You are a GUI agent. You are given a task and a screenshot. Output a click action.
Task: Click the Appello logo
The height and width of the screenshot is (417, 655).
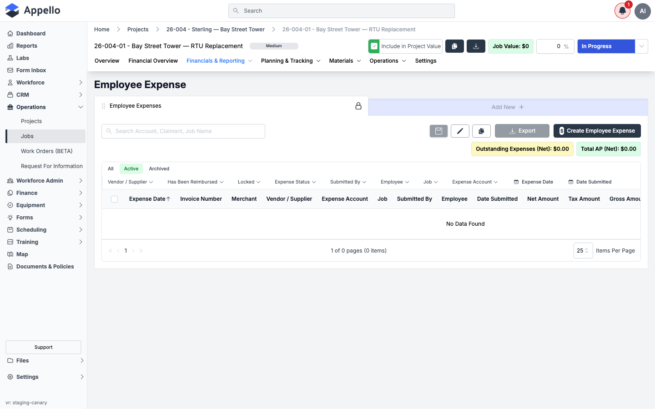pos(33,10)
